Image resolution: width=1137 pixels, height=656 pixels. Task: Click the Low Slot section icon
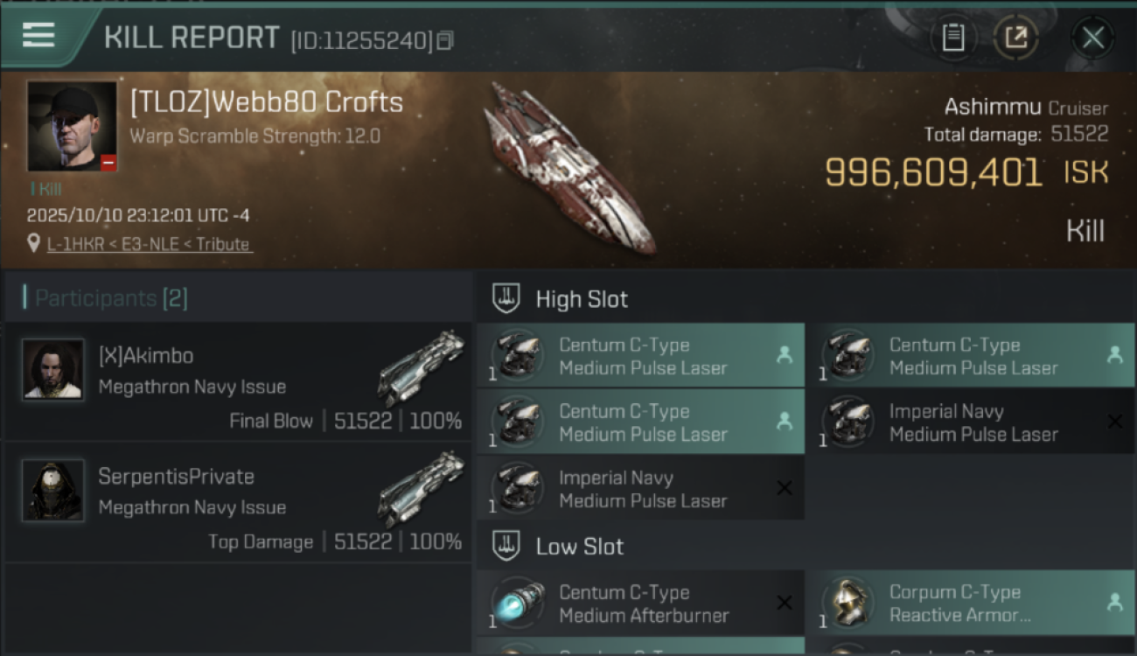[507, 547]
